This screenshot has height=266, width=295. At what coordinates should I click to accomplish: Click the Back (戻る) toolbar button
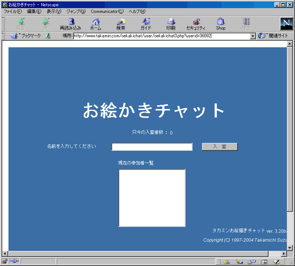tap(21, 24)
